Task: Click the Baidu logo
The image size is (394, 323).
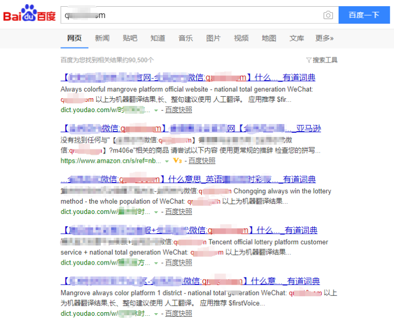Action: [29, 15]
